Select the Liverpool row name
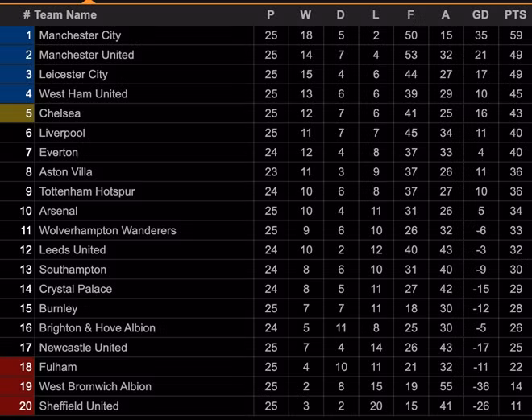This screenshot has height=420, width=532. pyautogui.click(x=62, y=133)
